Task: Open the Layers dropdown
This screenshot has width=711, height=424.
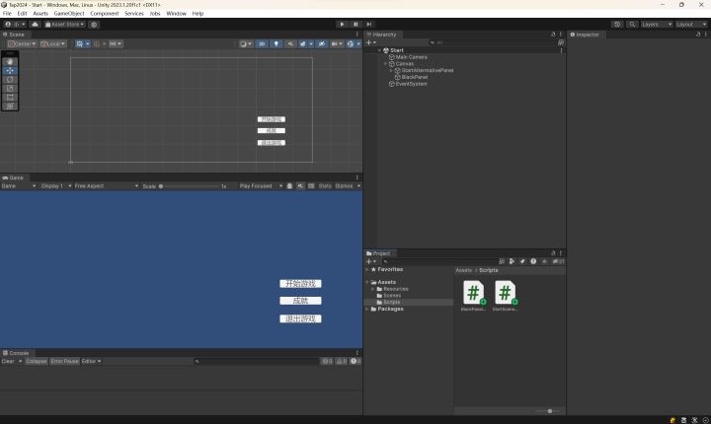Action: pyautogui.click(x=656, y=24)
